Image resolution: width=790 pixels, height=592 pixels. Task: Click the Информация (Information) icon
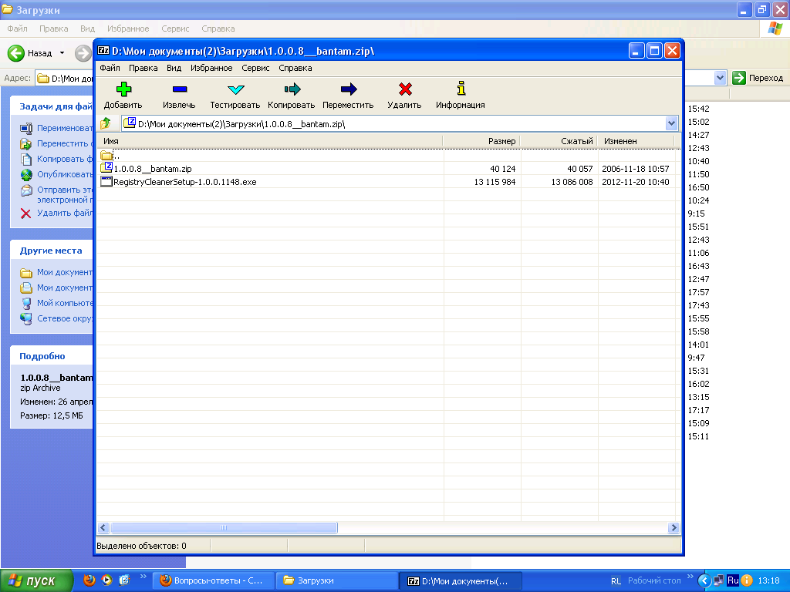tap(461, 88)
